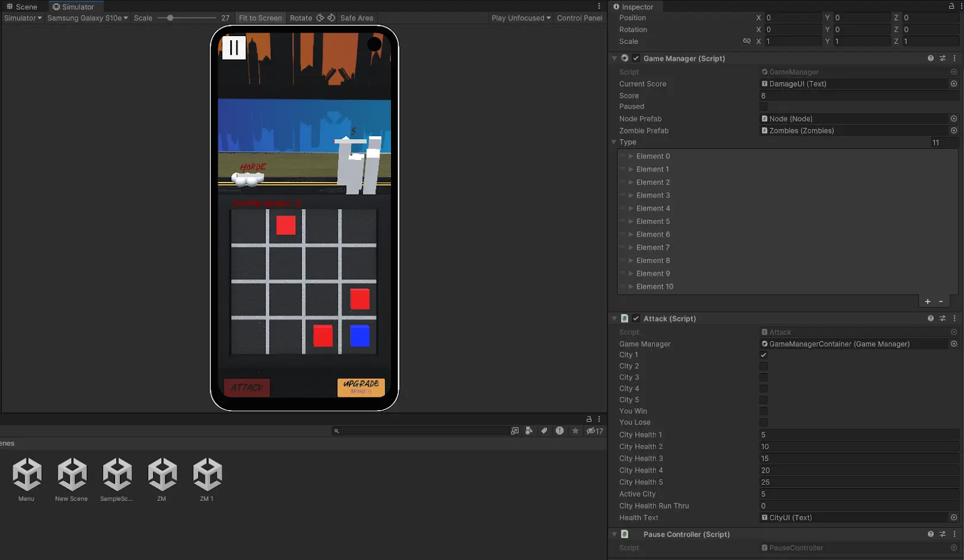Open the Simulator view mode dropdown

pos(23,18)
